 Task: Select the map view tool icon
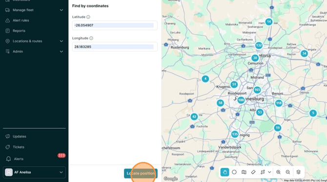pos(244,172)
